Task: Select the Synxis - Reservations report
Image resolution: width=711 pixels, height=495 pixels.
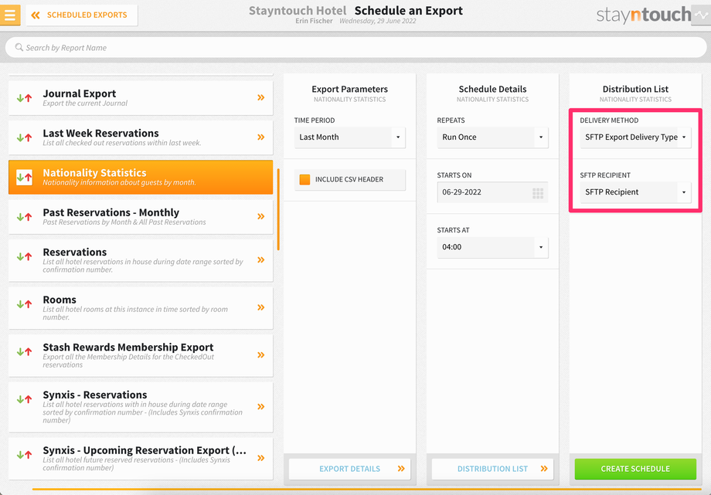Action: tap(141, 407)
